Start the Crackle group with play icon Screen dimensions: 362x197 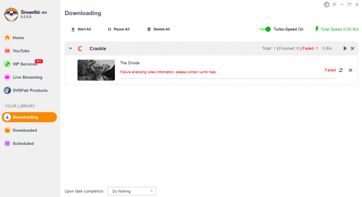pyautogui.click(x=345, y=48)
